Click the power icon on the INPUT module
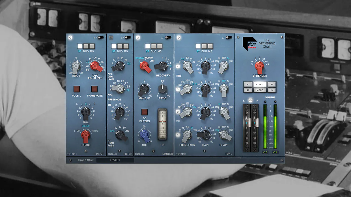The height and width of the screenshot is (197, 351). 70,37
